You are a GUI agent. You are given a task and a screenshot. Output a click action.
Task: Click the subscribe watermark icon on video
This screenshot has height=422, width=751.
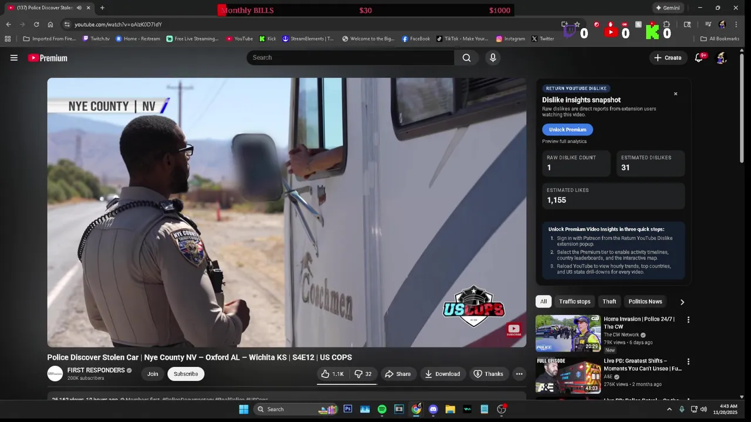[514, 329]
